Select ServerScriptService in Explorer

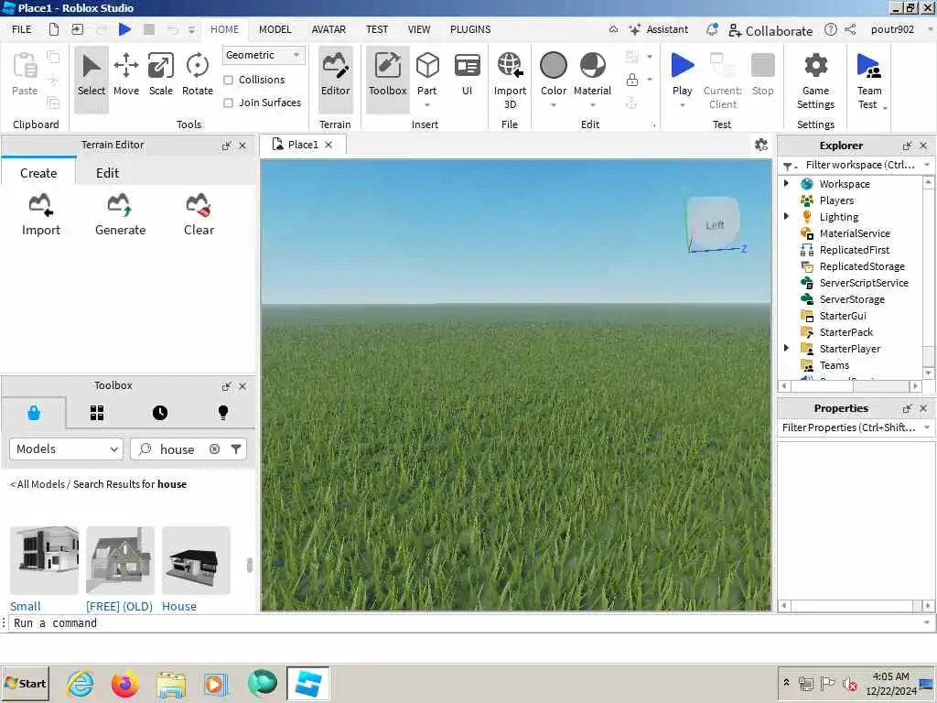coord(864,283)
